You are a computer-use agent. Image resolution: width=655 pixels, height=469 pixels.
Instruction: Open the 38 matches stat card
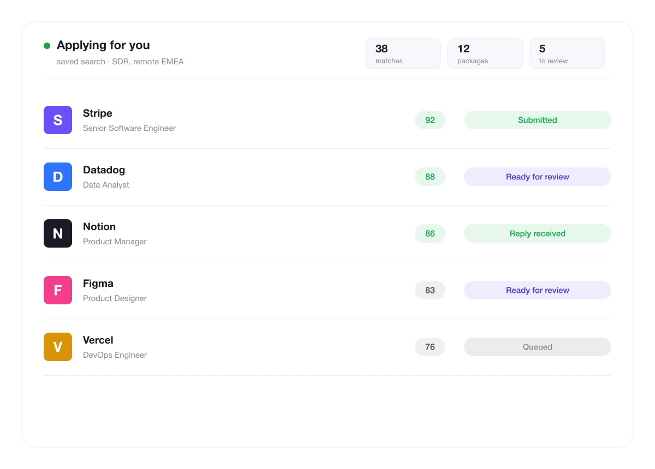(x=403, y=53)
